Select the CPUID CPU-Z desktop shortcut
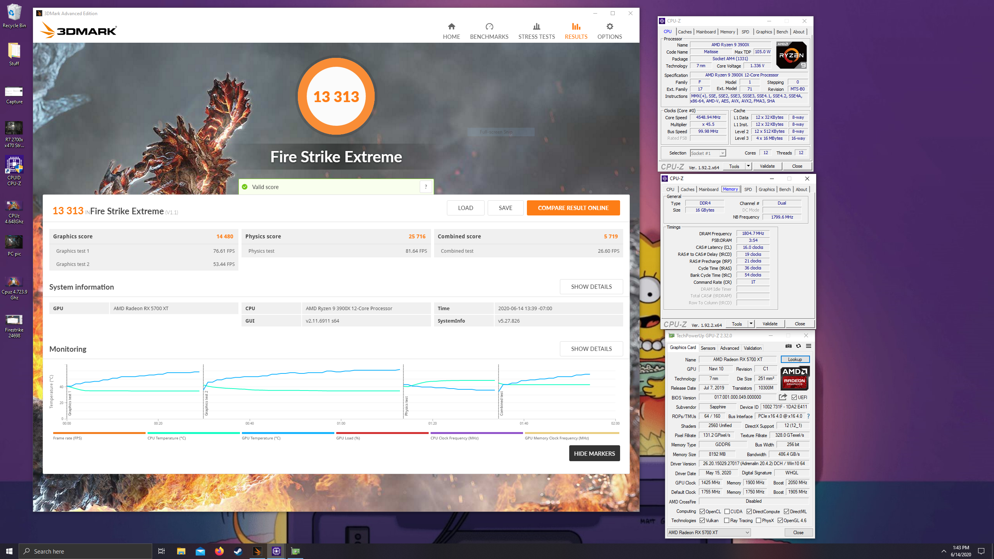The height and width of the screenshot is (559, 994). (x=14, y=171)
